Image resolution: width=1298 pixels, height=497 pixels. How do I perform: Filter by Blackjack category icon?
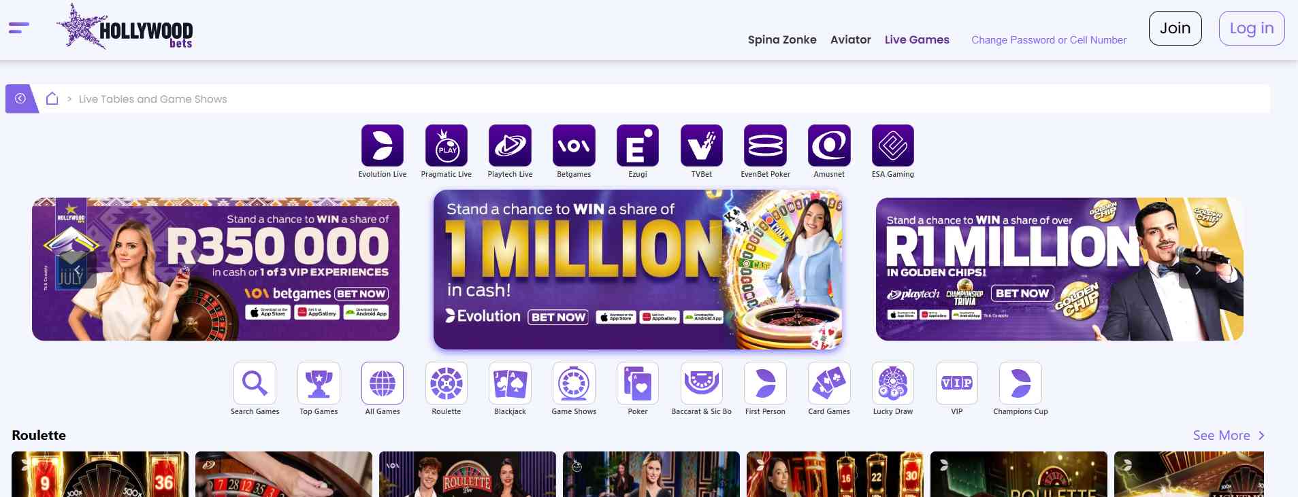click(510, 383)
